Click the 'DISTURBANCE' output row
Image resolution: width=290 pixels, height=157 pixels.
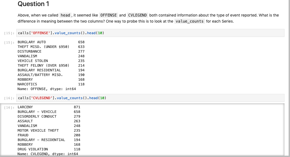point(51,51)
